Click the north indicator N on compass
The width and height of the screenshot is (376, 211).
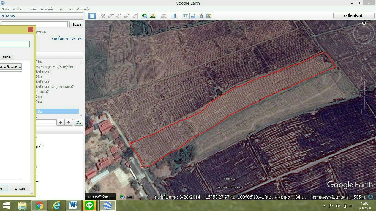[x=364, y=23]
